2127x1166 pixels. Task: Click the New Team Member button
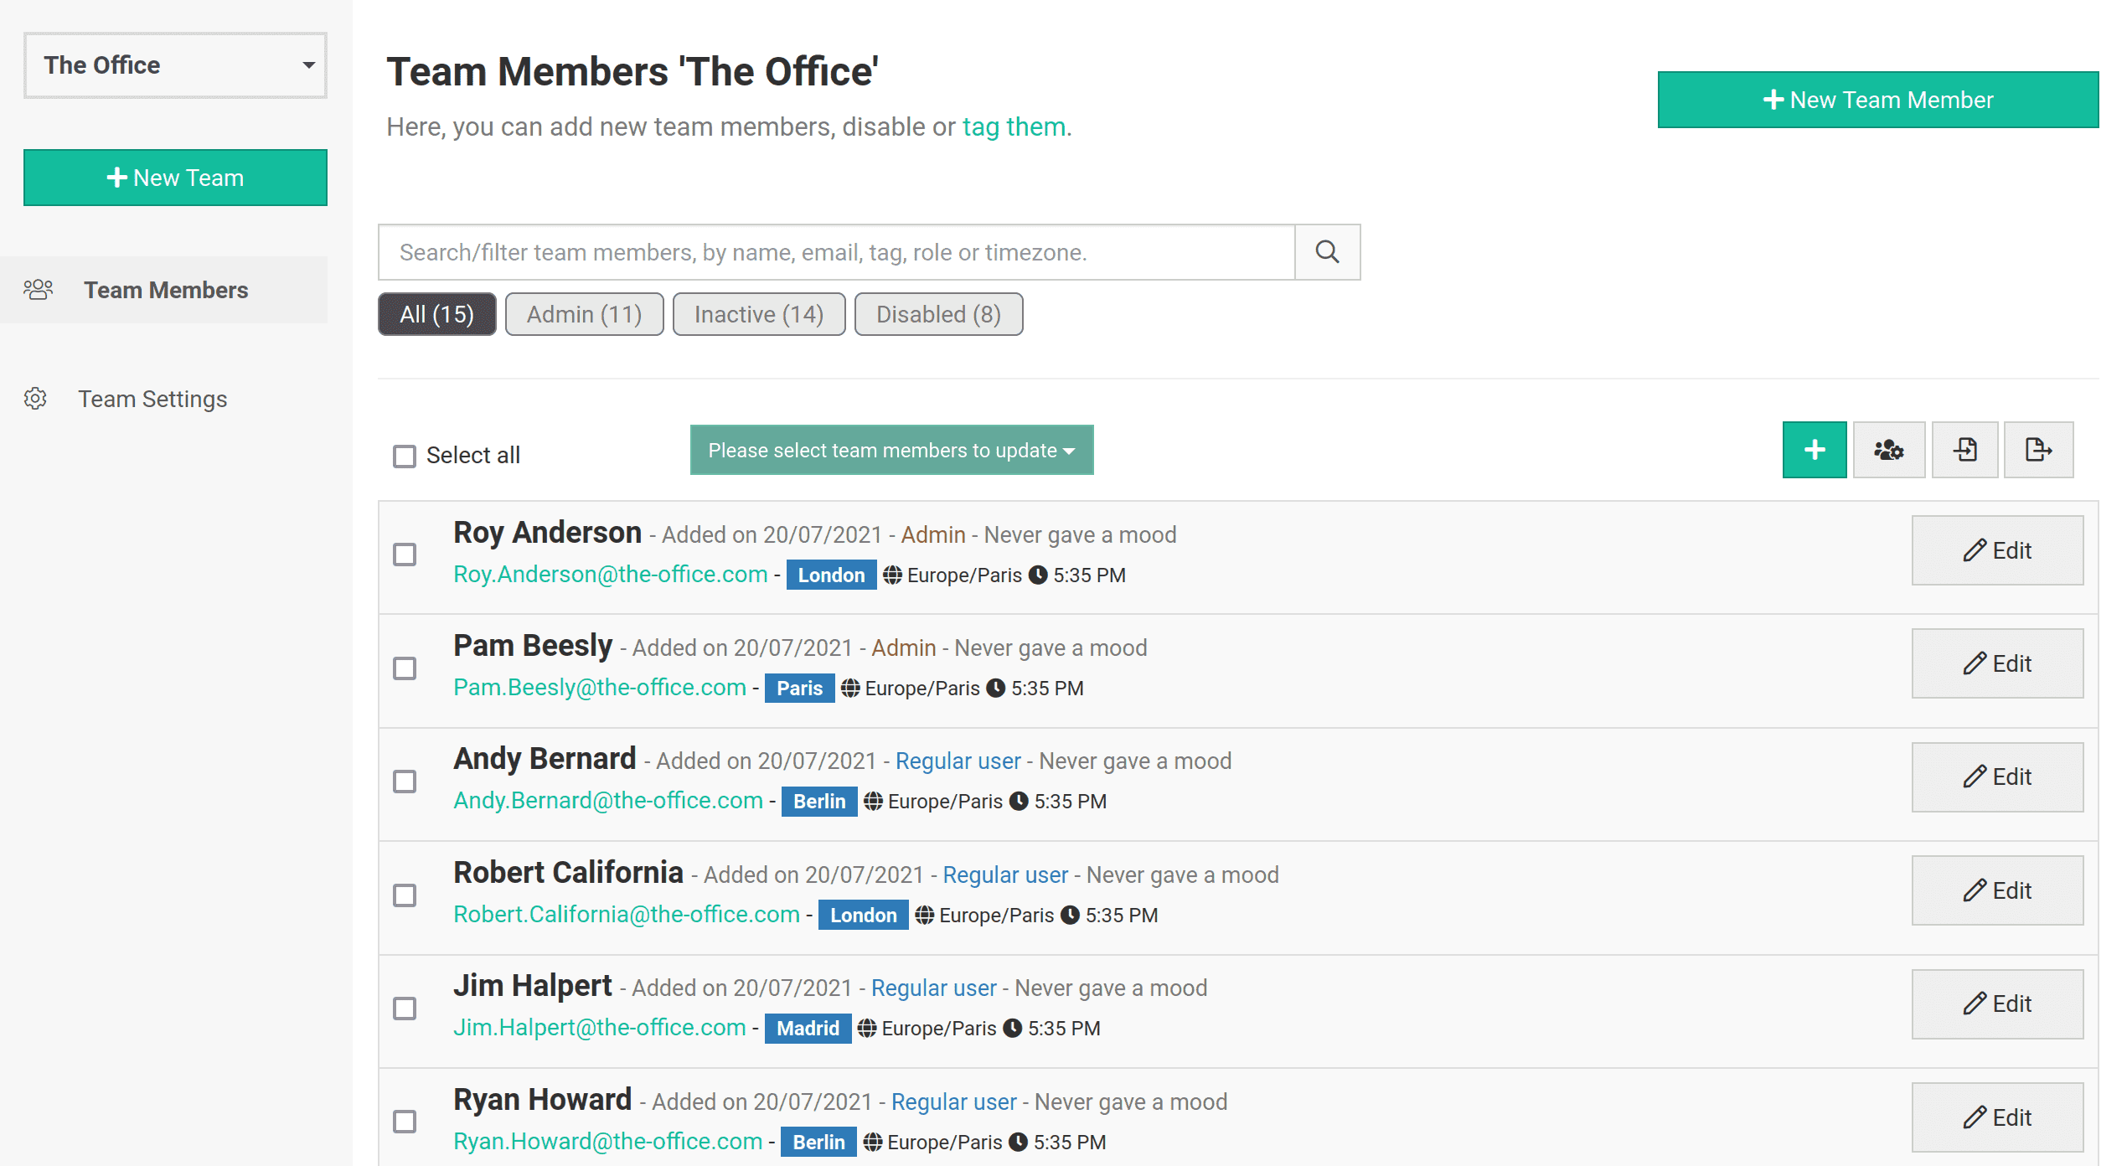tap(1877, 100)
